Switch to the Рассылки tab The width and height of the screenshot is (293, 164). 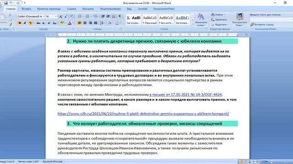click(x=88, y=9)
